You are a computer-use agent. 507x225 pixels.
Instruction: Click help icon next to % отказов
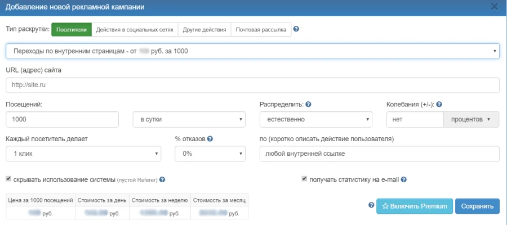pyautogui.click(x=210, y=138)
